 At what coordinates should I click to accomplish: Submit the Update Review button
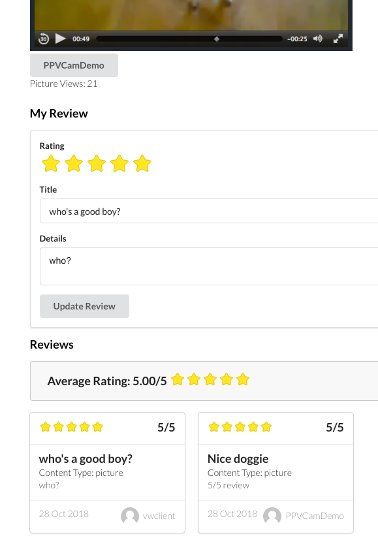coord(84,306)
